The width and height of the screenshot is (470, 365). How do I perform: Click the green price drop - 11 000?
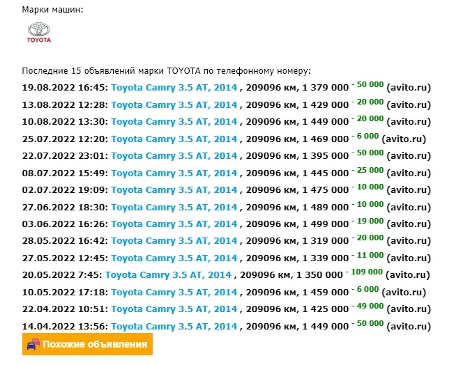coord(367,255)
